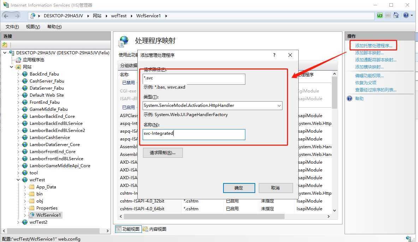Click 查看经过排序的列表... action link
Image resolution: width=418 pixels, height=242 pixels.
pyautogui.click(x=376, y=90)
